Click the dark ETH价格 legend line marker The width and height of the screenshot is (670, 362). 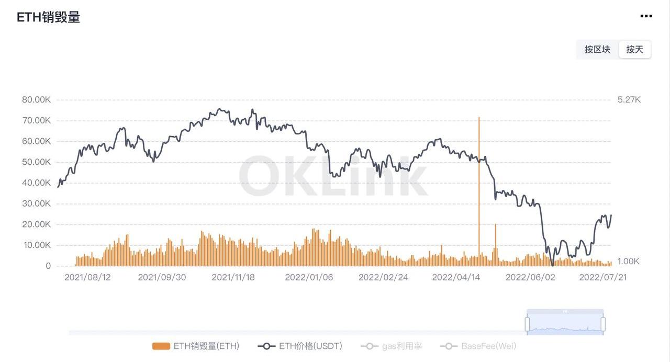click(266, 346)
